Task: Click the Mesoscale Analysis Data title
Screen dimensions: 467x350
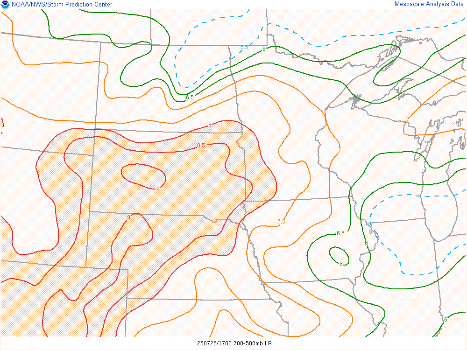Action: [x=429, y=4]
